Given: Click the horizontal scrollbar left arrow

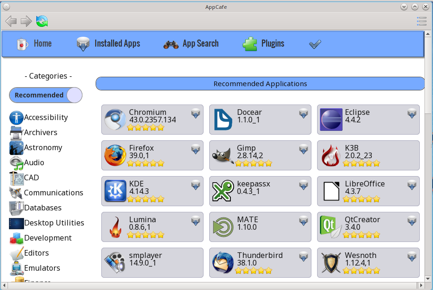Looking at the screenshot, I should [4, 285].
